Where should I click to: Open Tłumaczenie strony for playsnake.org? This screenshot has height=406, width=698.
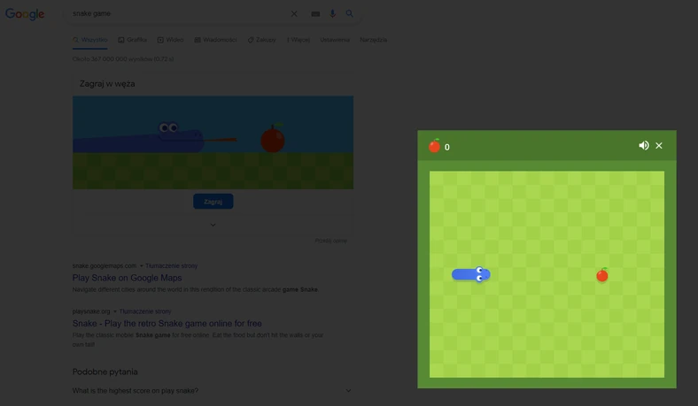coord(145,311)
